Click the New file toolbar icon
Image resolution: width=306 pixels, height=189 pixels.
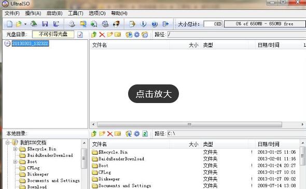pos(9,24)
